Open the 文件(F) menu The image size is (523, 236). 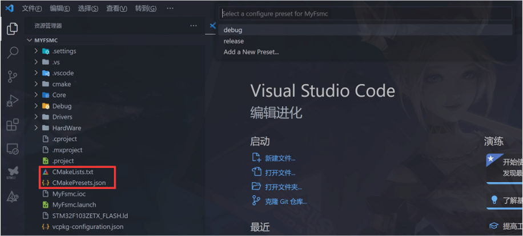tap(31, 9)
